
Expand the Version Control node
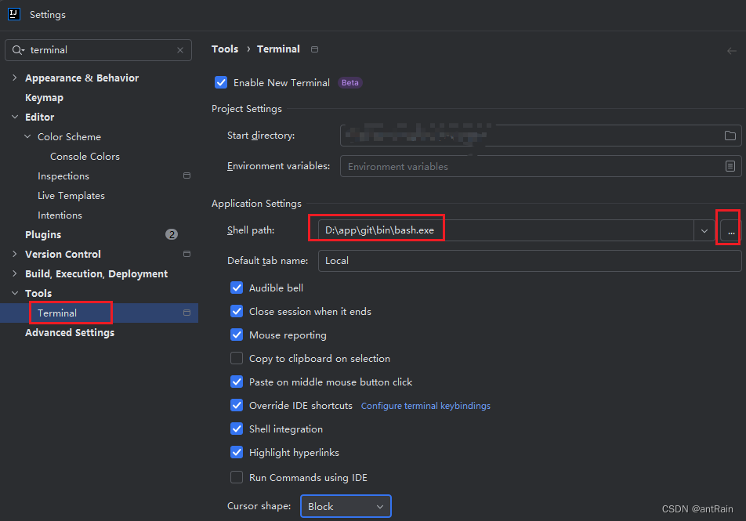(15, 254)
